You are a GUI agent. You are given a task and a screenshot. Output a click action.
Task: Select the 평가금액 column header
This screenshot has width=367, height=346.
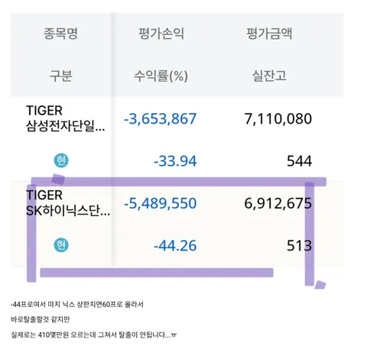[269, 34]
